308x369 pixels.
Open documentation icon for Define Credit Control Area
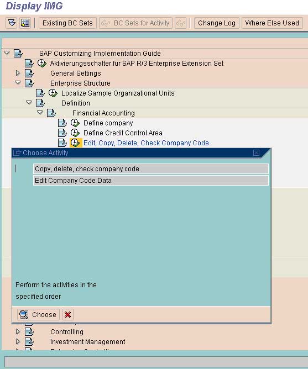[62, 133]
